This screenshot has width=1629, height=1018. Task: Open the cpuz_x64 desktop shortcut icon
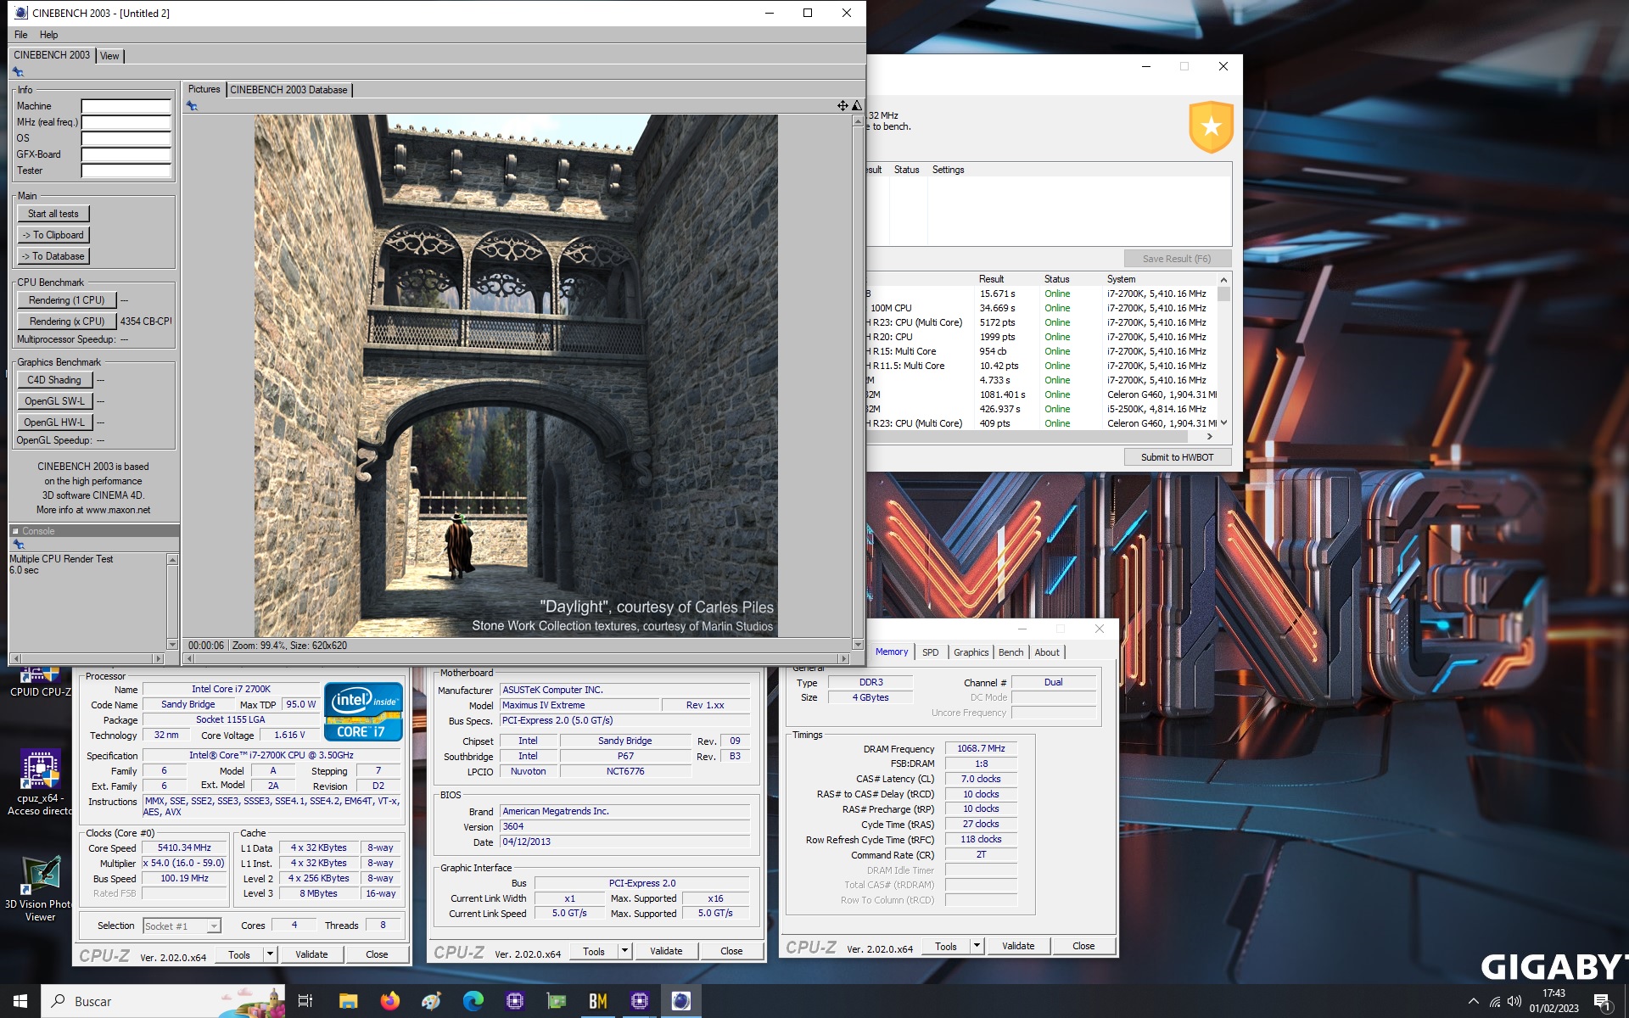coord(40,782)
